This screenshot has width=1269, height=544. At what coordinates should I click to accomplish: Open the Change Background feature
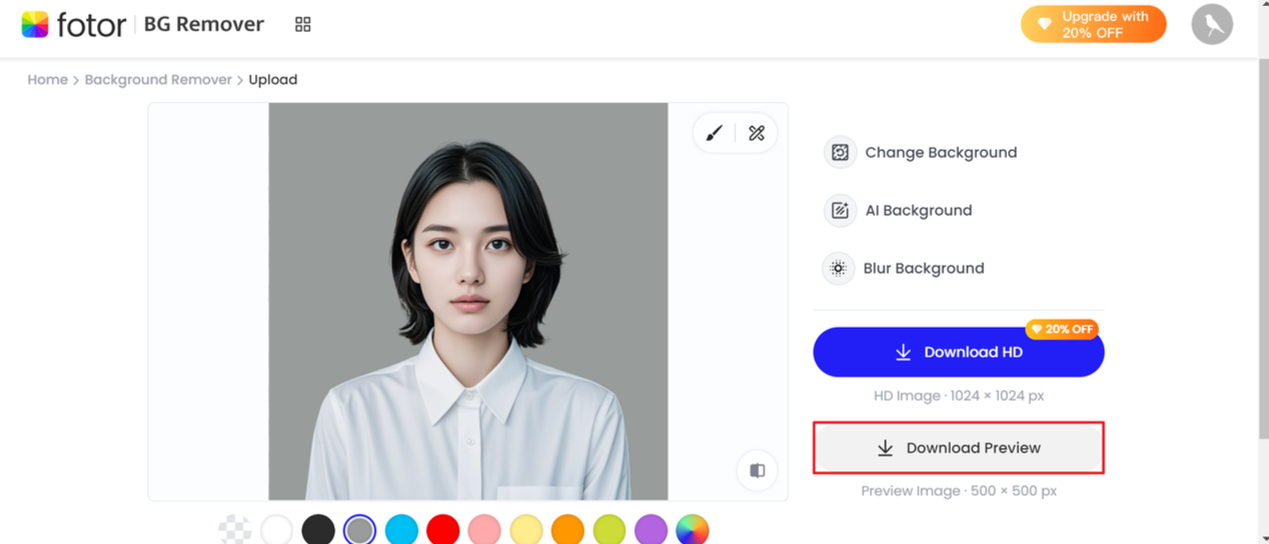coord(940,152)
